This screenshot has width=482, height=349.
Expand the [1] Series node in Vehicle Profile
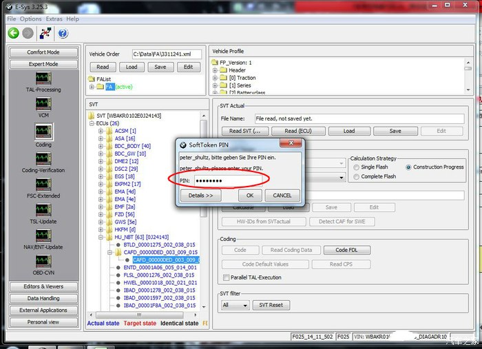(215, 85)
